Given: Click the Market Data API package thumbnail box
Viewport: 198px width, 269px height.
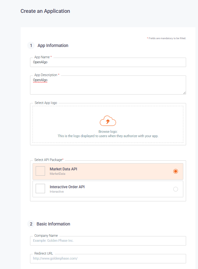Looking at the screenshot, I should [40, 171].
